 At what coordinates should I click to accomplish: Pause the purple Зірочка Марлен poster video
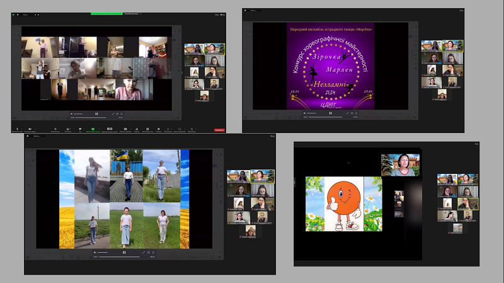(329, 113)
